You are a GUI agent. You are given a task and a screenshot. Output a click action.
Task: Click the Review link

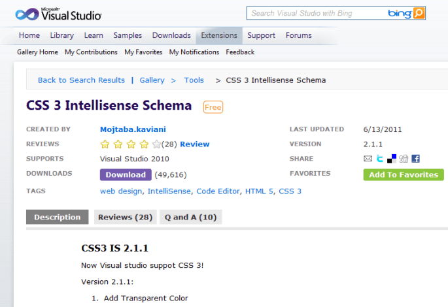coord(195,144)
